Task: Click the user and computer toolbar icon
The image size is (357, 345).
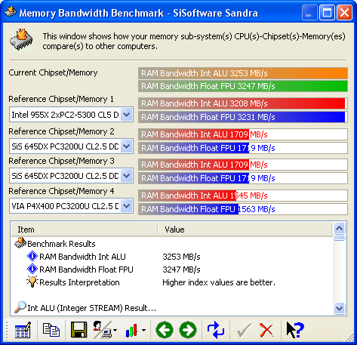Action: pyautogui.click(x=103, y=330)
